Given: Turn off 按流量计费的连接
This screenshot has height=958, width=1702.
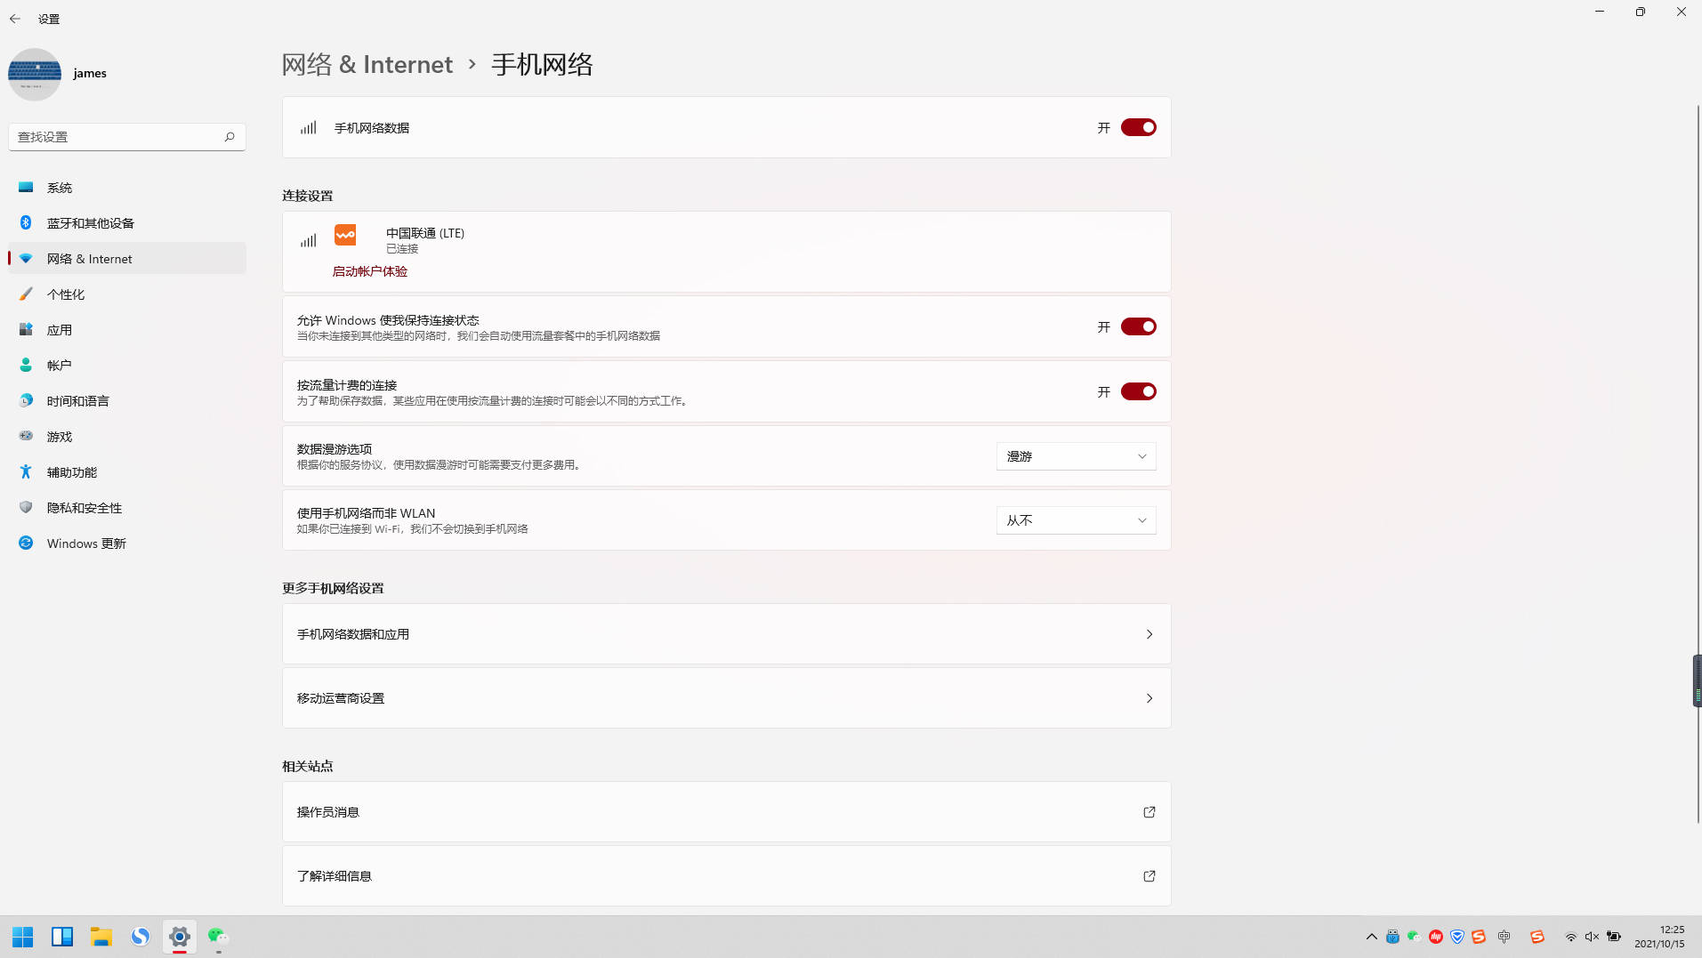Looking at the screenshot, I should point(1139,391).
